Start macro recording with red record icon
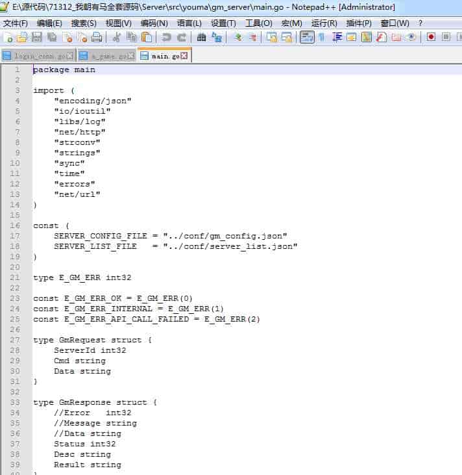This screenshot has width=462, height=475. coord(431,37)
